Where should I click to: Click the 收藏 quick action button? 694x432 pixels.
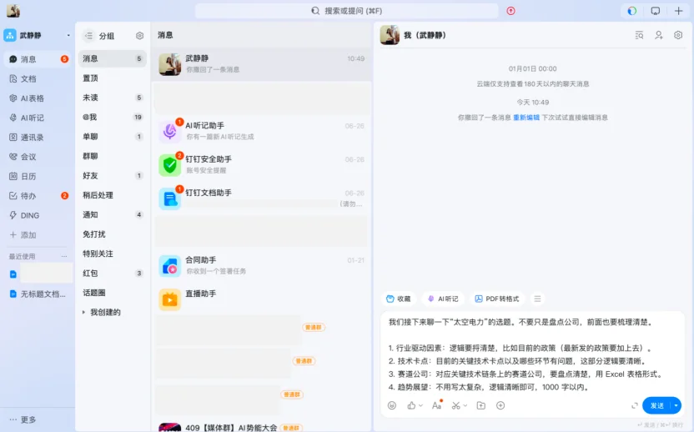point(399,299)
